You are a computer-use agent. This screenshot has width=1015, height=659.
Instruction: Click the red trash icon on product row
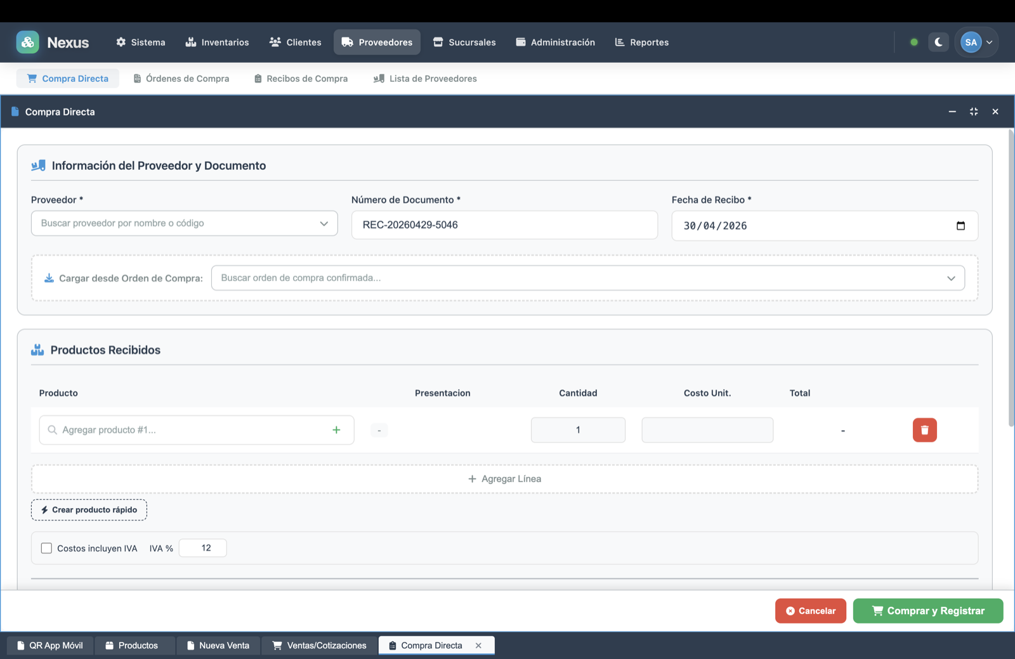pos(924,429)
